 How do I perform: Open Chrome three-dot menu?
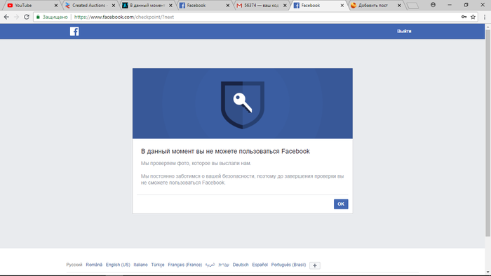click(x=485, y=17)
